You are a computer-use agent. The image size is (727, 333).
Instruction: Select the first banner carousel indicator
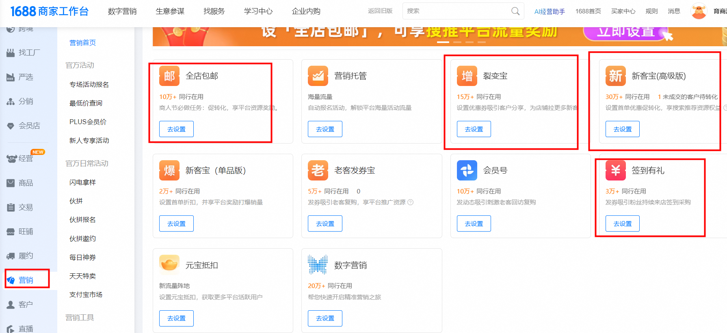(x=443, y=42)
